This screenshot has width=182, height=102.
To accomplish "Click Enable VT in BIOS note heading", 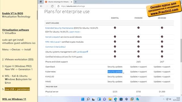I will click(x=13, y=13).
